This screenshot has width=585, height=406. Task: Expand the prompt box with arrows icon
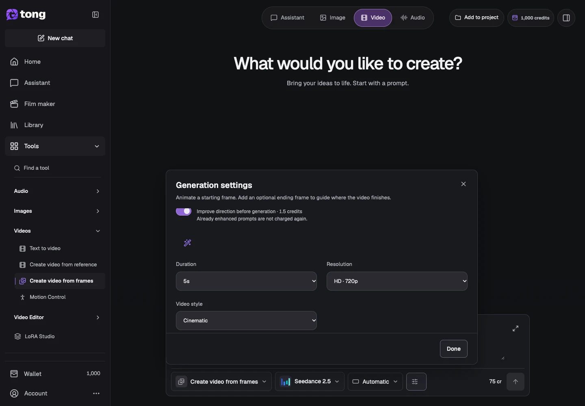pyautogui.click(x=516, y=328)
